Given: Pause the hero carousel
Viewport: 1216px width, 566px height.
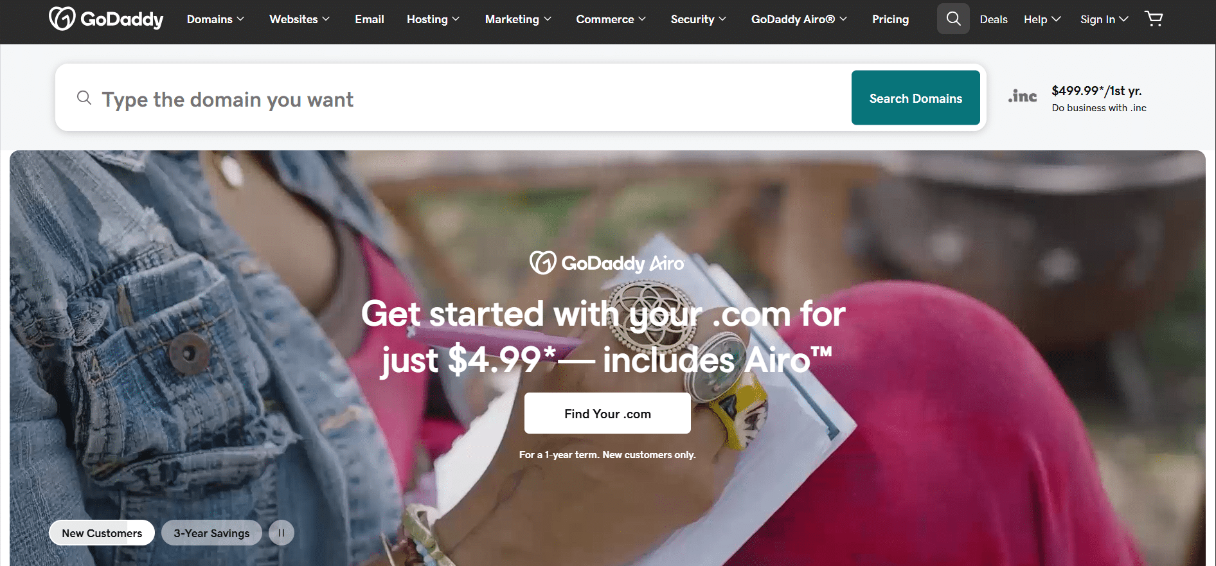Looking at the screenshot, I should (x=281, y=533).
